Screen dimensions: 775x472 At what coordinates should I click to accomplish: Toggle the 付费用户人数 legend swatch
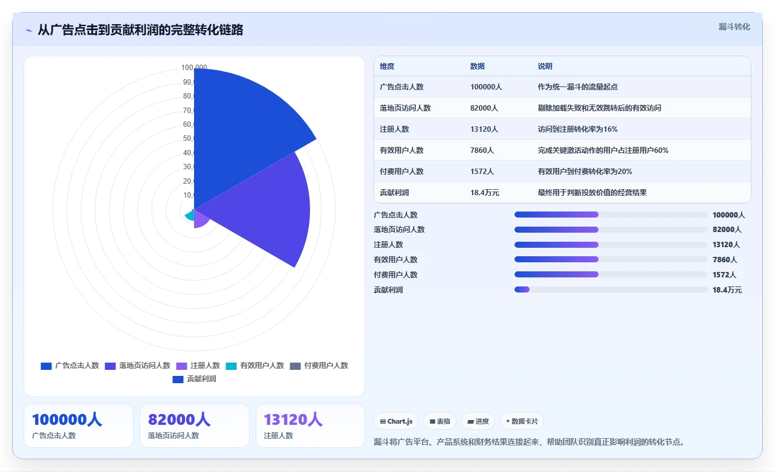295,366
